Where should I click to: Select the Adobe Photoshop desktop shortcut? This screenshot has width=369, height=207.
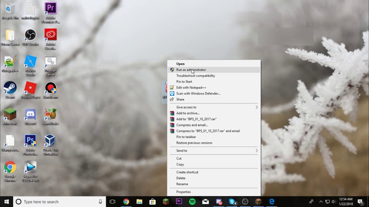click(x=30, y=145)
